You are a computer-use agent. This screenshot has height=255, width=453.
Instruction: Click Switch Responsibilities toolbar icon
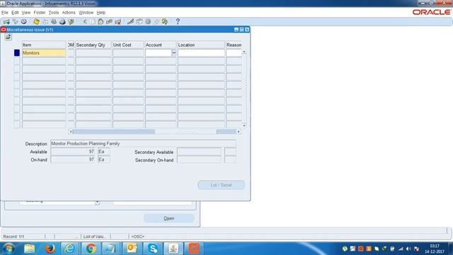54,22
